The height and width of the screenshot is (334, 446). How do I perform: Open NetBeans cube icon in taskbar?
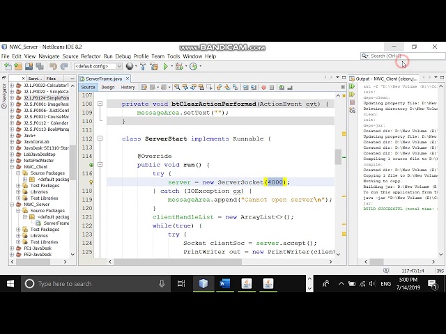(x=203, y=283)
